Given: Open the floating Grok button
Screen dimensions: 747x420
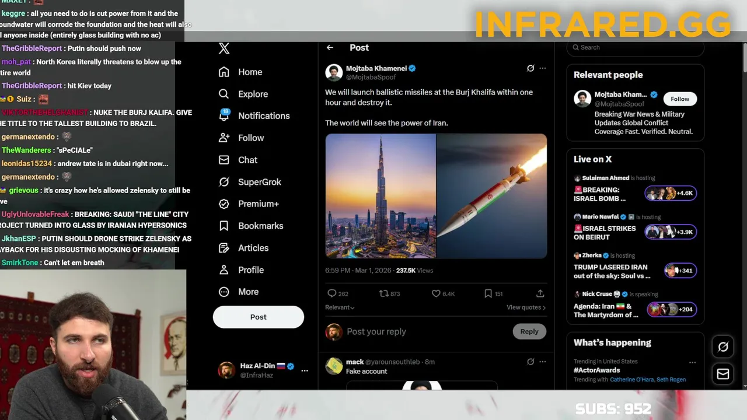Looking at the screenshot, I should pos(723,347).
